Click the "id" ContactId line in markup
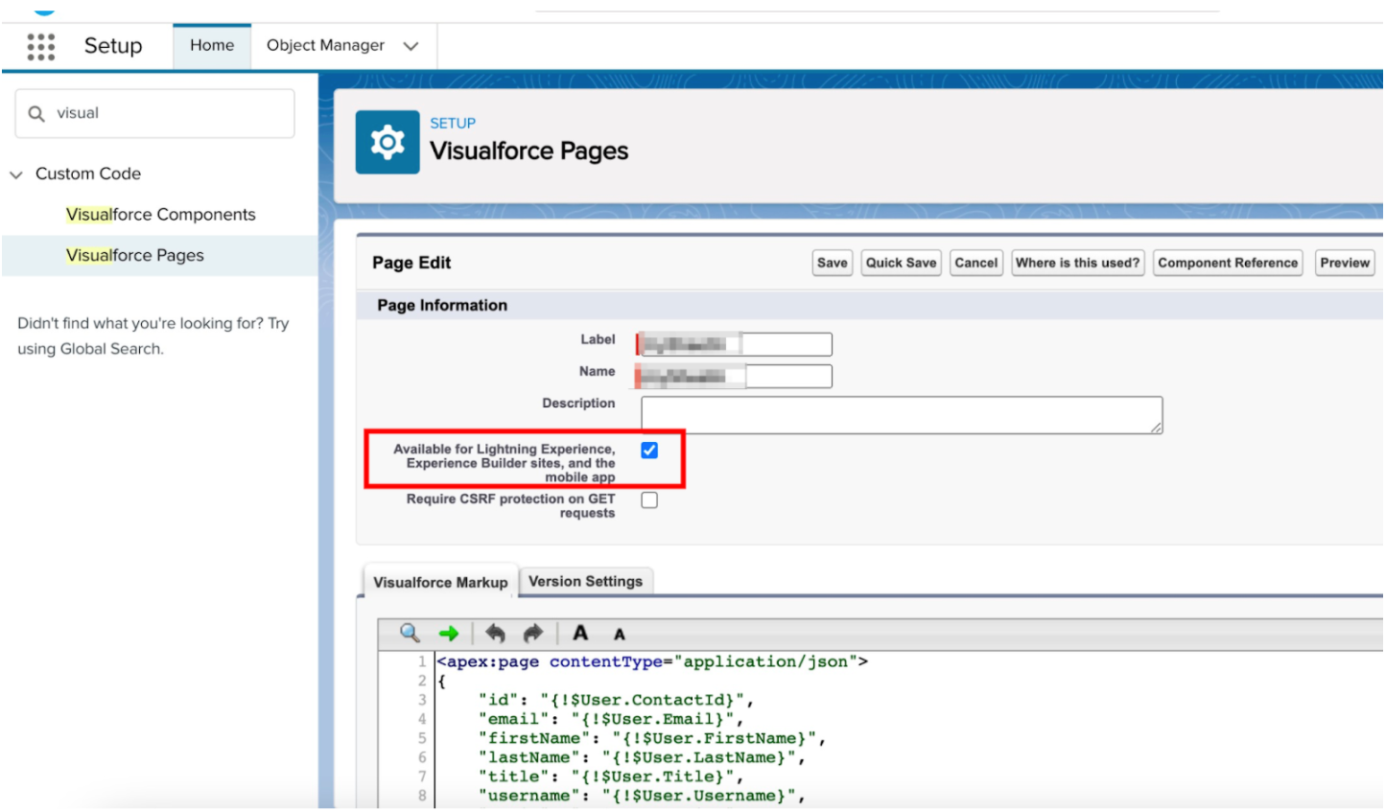The height and width of the screenshot is (811, 1385). point(616,700)
